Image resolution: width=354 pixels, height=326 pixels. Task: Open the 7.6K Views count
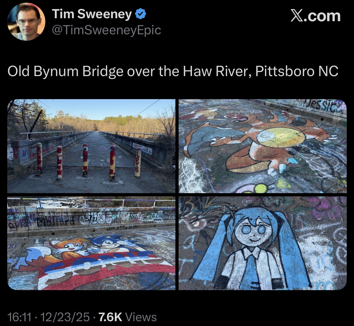point(128,317)
